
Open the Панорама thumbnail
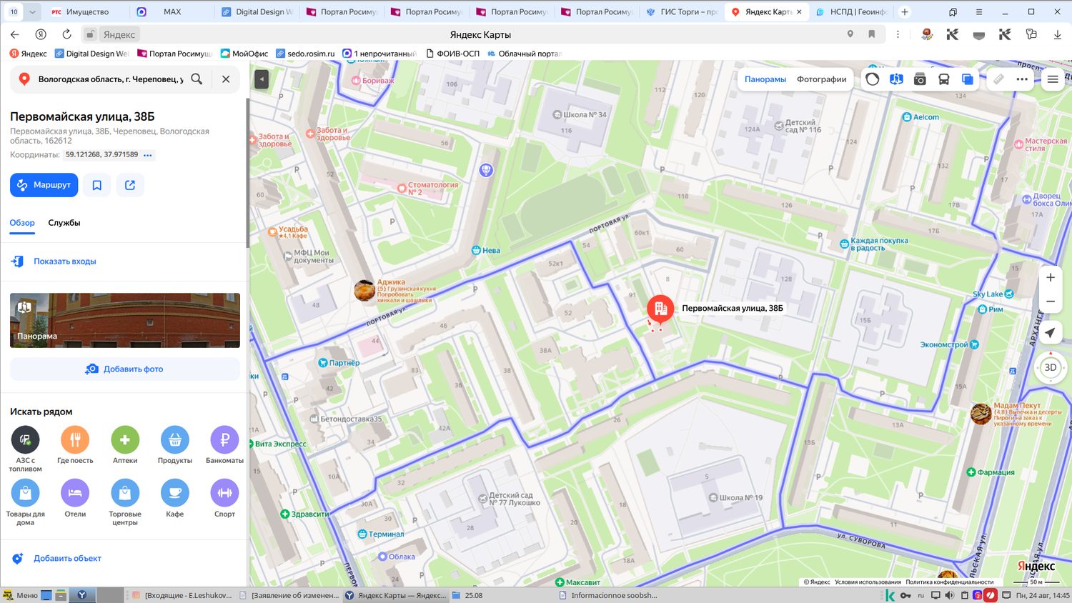click(x=125, y=320)
